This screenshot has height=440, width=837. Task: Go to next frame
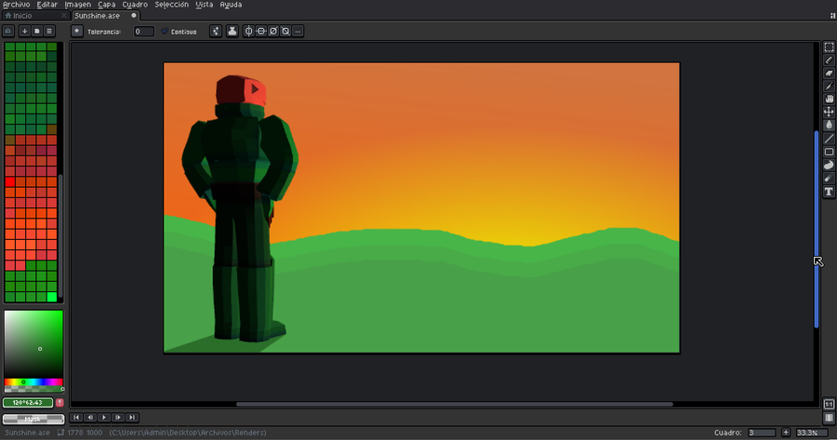point(118,417)
